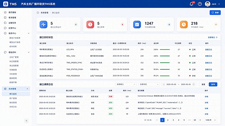The height and width of the screenshot is (126, 225).
Task: Expand the Jack user dropdown arrow
Action: [x=219, y=4]
